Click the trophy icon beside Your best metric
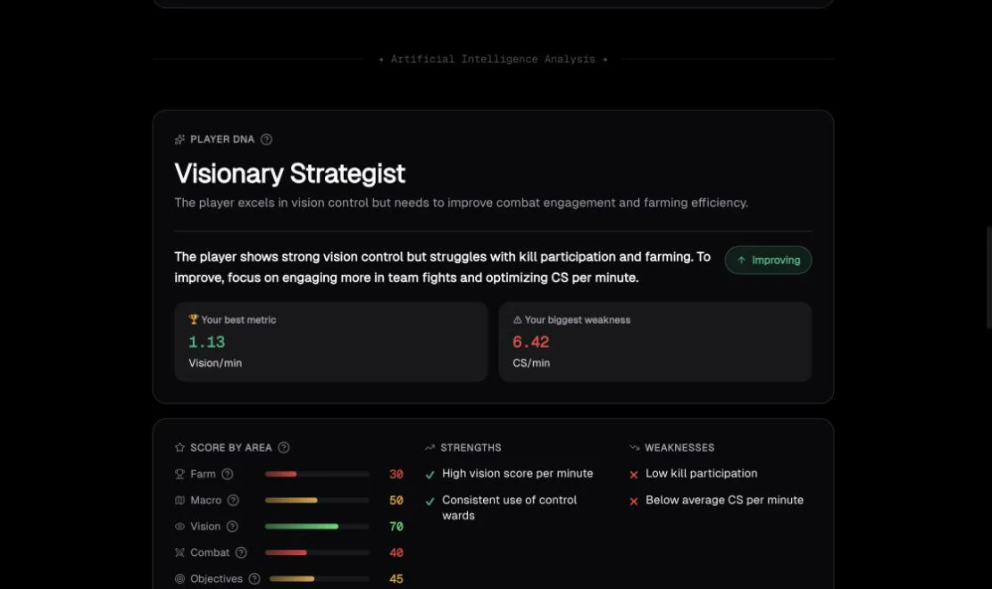This screenshot has width=992, height=589. (194, 319)
